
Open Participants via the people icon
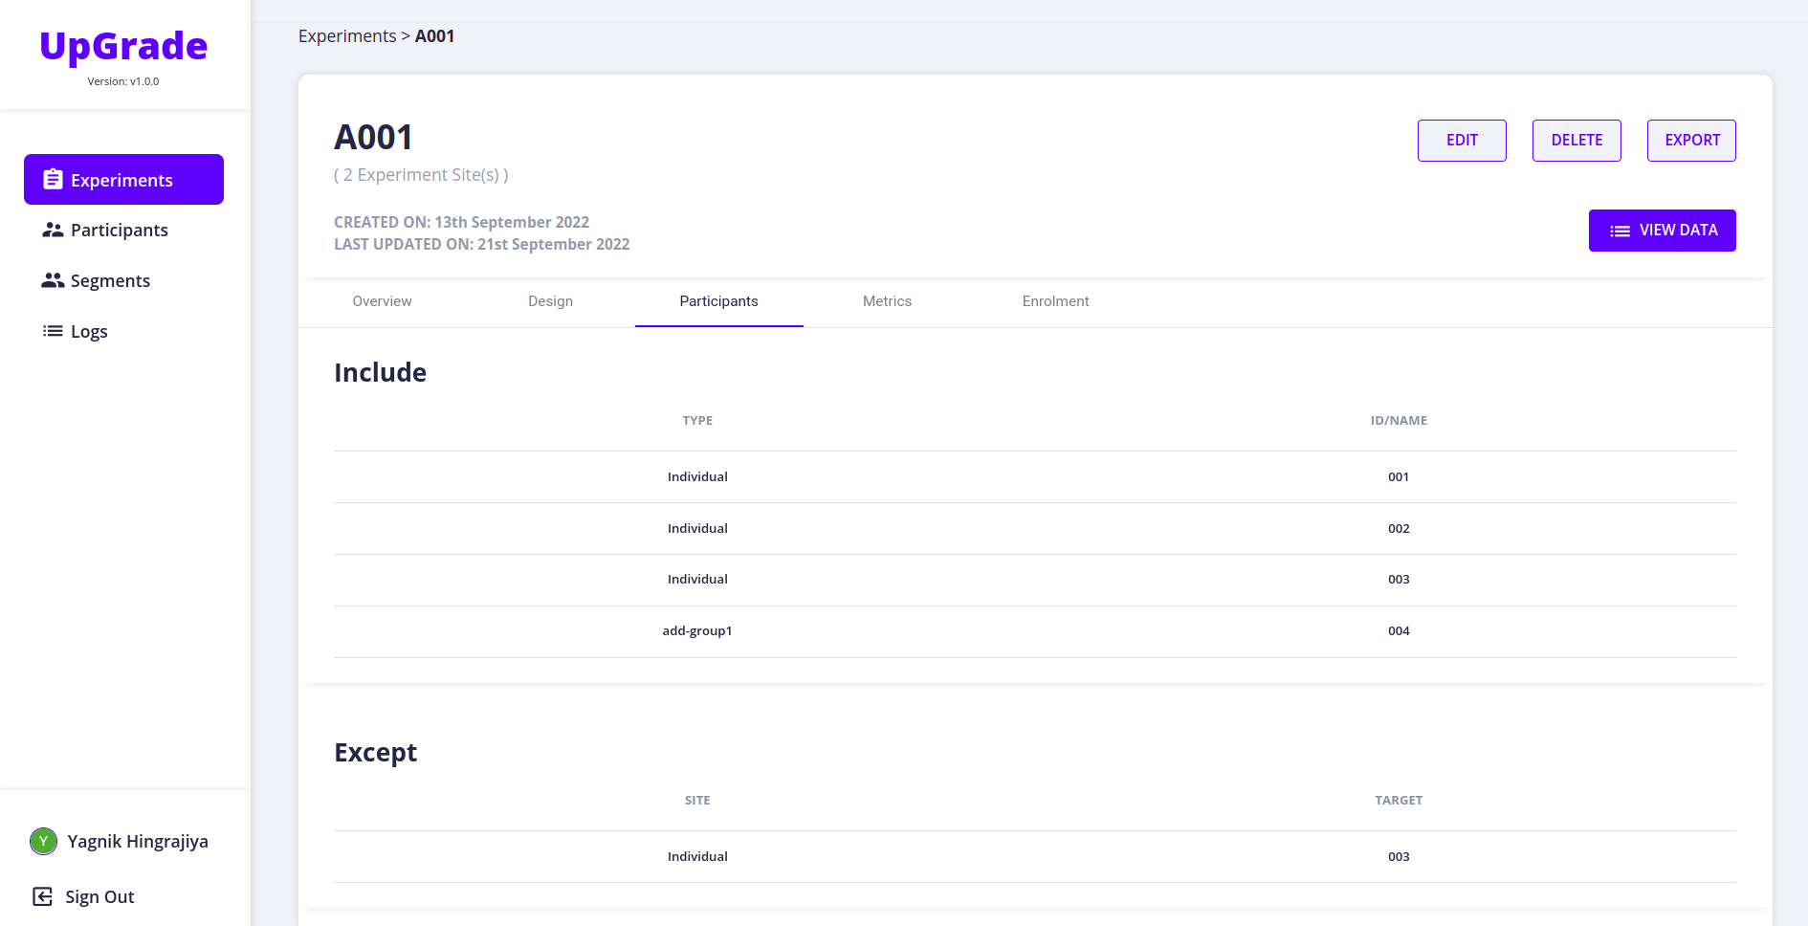(53, 230)
